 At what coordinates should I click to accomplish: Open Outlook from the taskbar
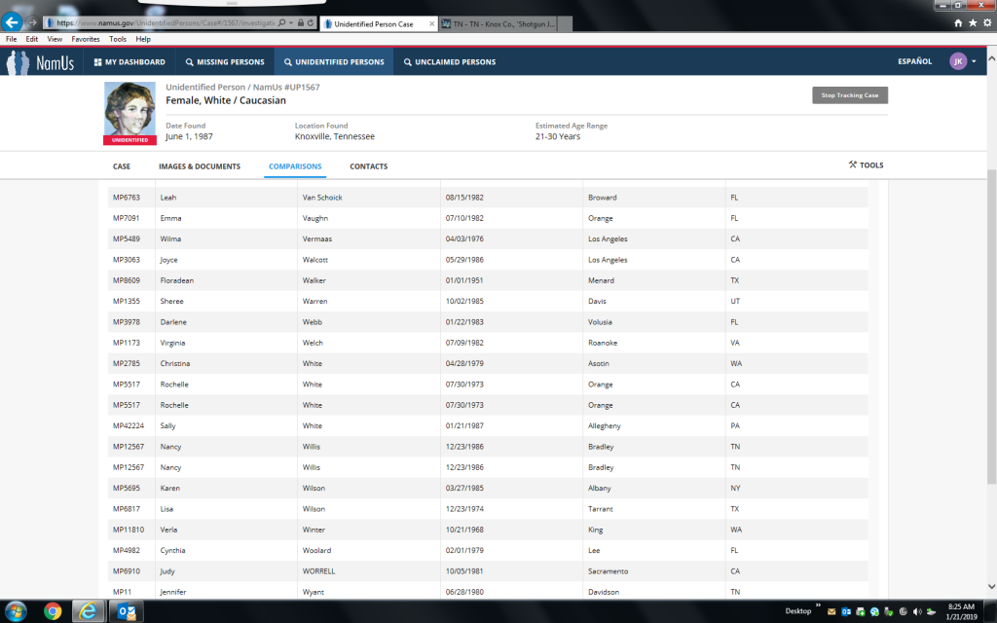click(x=128, y=611)
